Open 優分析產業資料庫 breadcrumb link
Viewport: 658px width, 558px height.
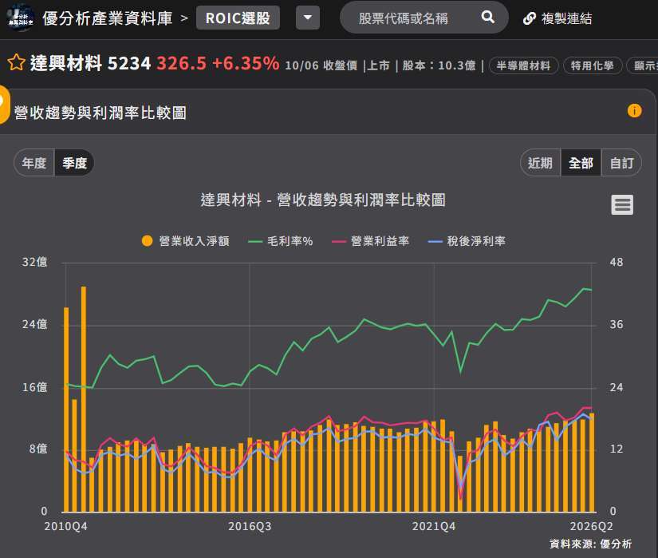(x=108, y=18)
